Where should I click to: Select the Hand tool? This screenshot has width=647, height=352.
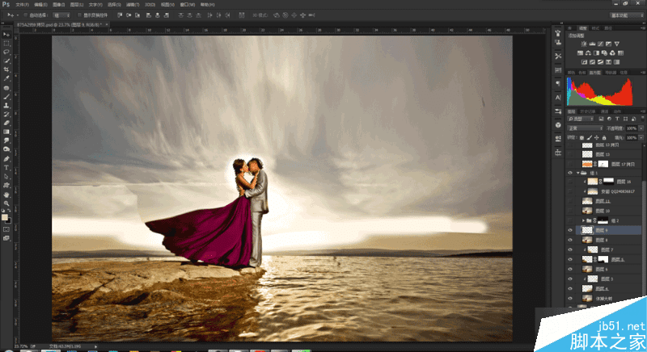tap(6, 195)
